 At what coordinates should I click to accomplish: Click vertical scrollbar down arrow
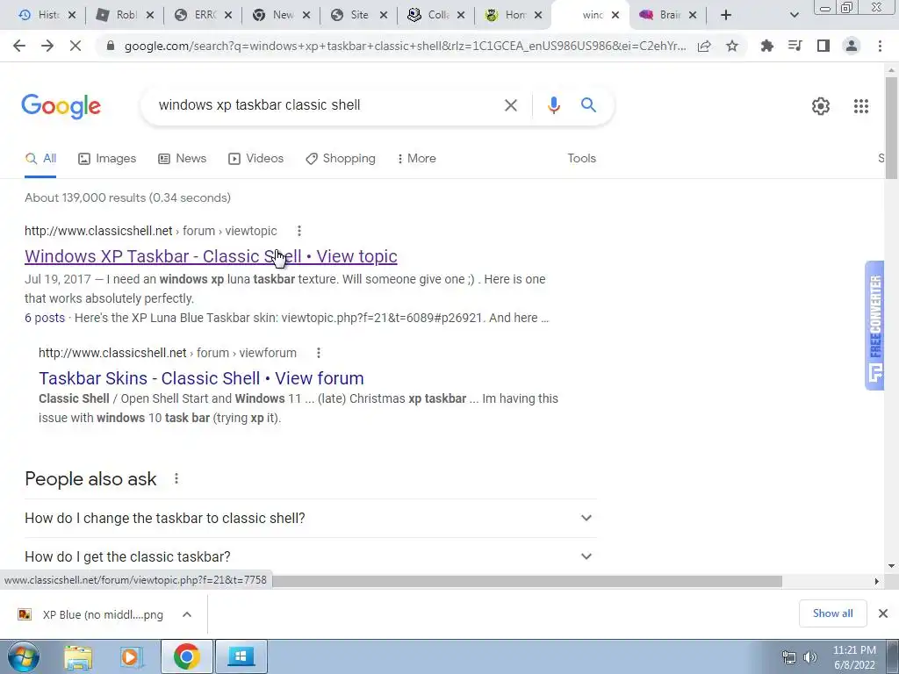[891, 566]
